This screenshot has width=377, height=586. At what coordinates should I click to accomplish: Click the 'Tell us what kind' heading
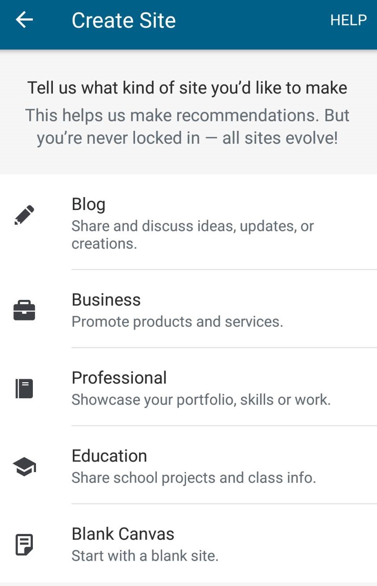click(187, 88)
